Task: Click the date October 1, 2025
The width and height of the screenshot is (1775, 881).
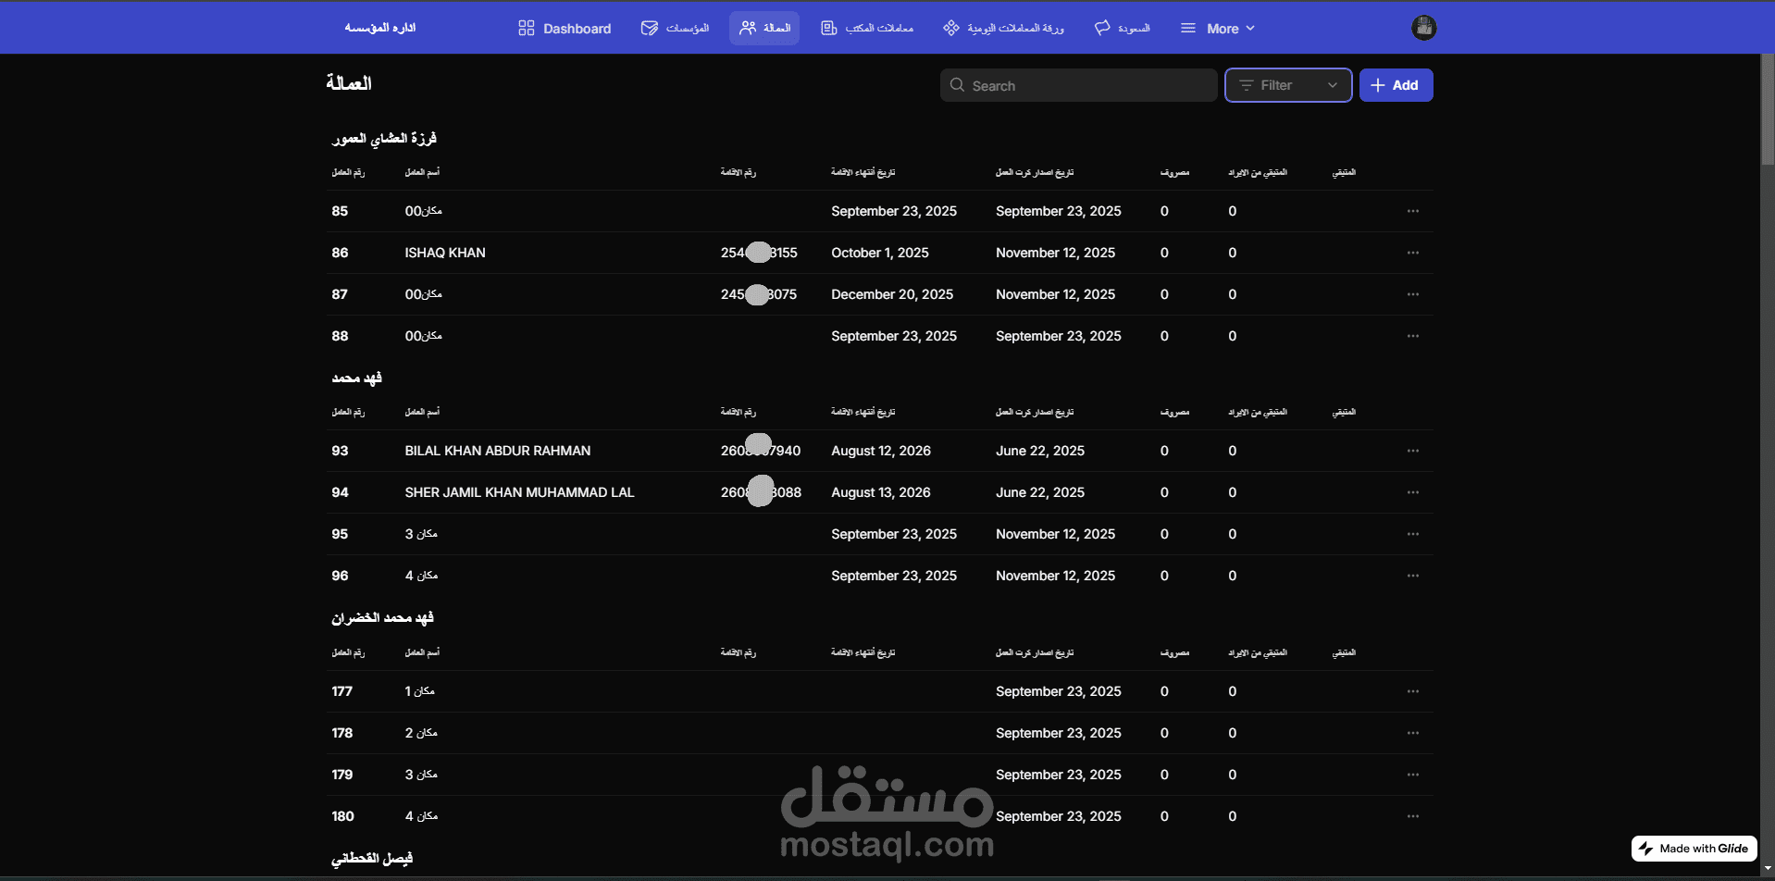Action: 880,253
